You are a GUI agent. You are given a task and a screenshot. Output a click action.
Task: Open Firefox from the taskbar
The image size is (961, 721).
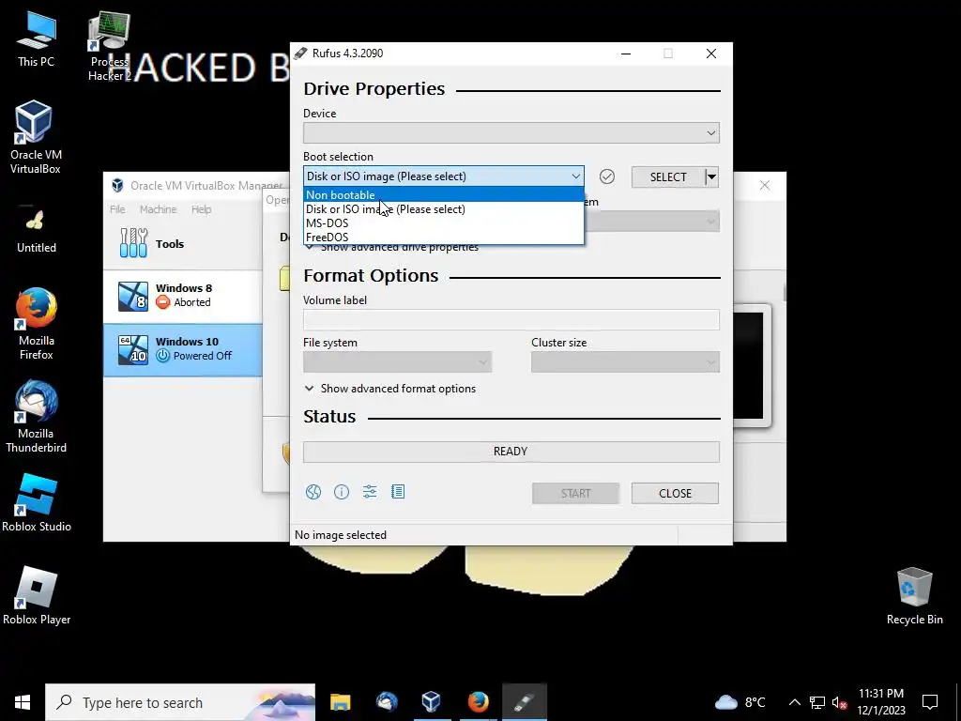[478, 701]
